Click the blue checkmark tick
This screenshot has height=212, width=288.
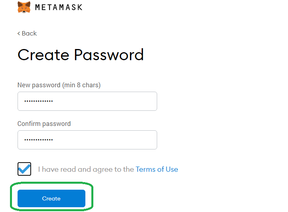click(24, 169)
